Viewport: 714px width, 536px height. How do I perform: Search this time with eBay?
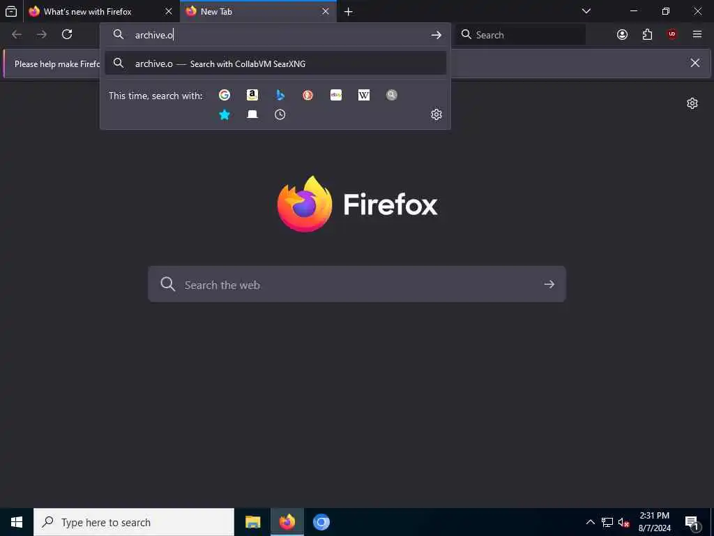tap(336, 95)
